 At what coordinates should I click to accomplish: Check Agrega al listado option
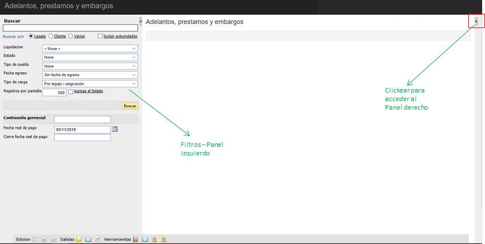(x=70, y=91)
